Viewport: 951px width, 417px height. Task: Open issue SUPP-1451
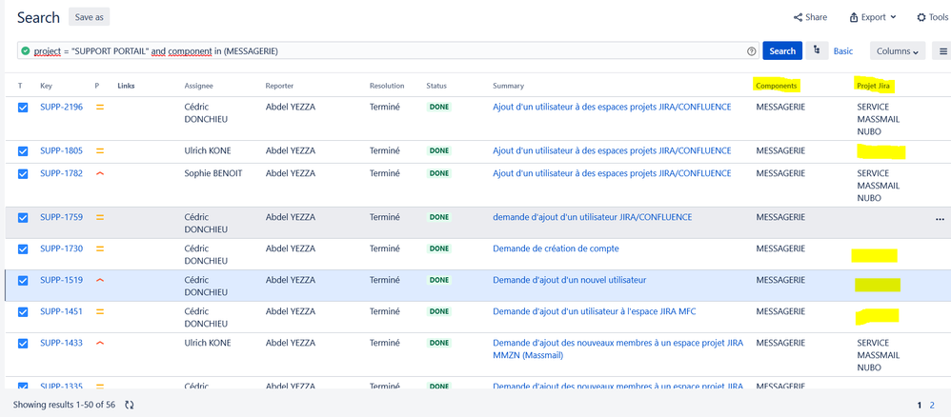pos(61,311)
